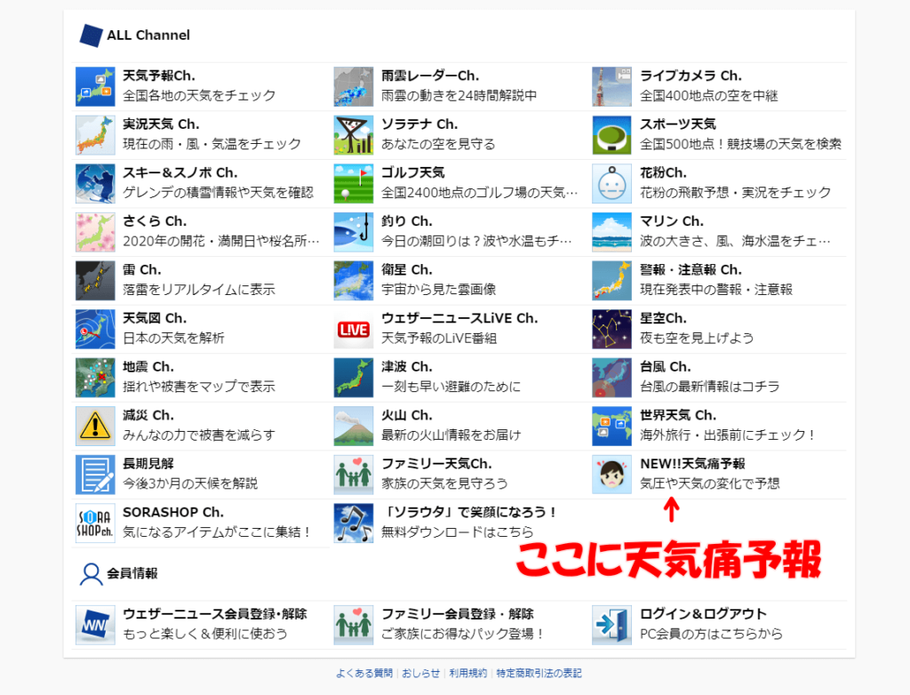The height and width of the screenshot is (695, 910).
Task: Click the ファミリー天気Ch. family icon
Action: (x=354, y=475)
